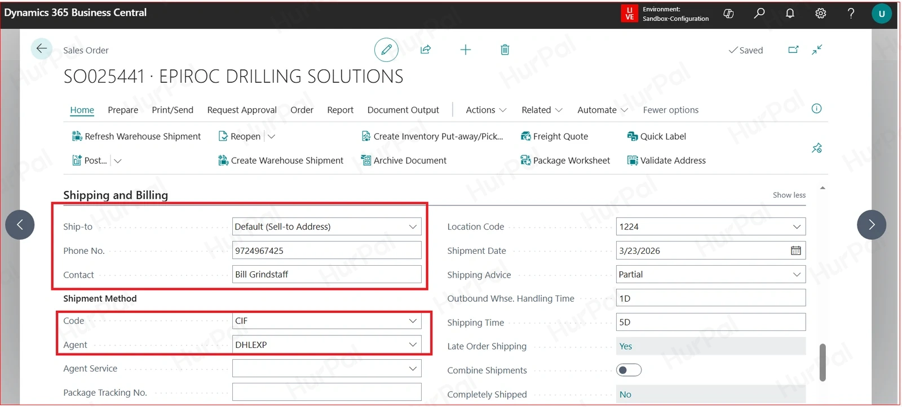
Task: Click the Copilot icon in header
Action: coord(728,13)
